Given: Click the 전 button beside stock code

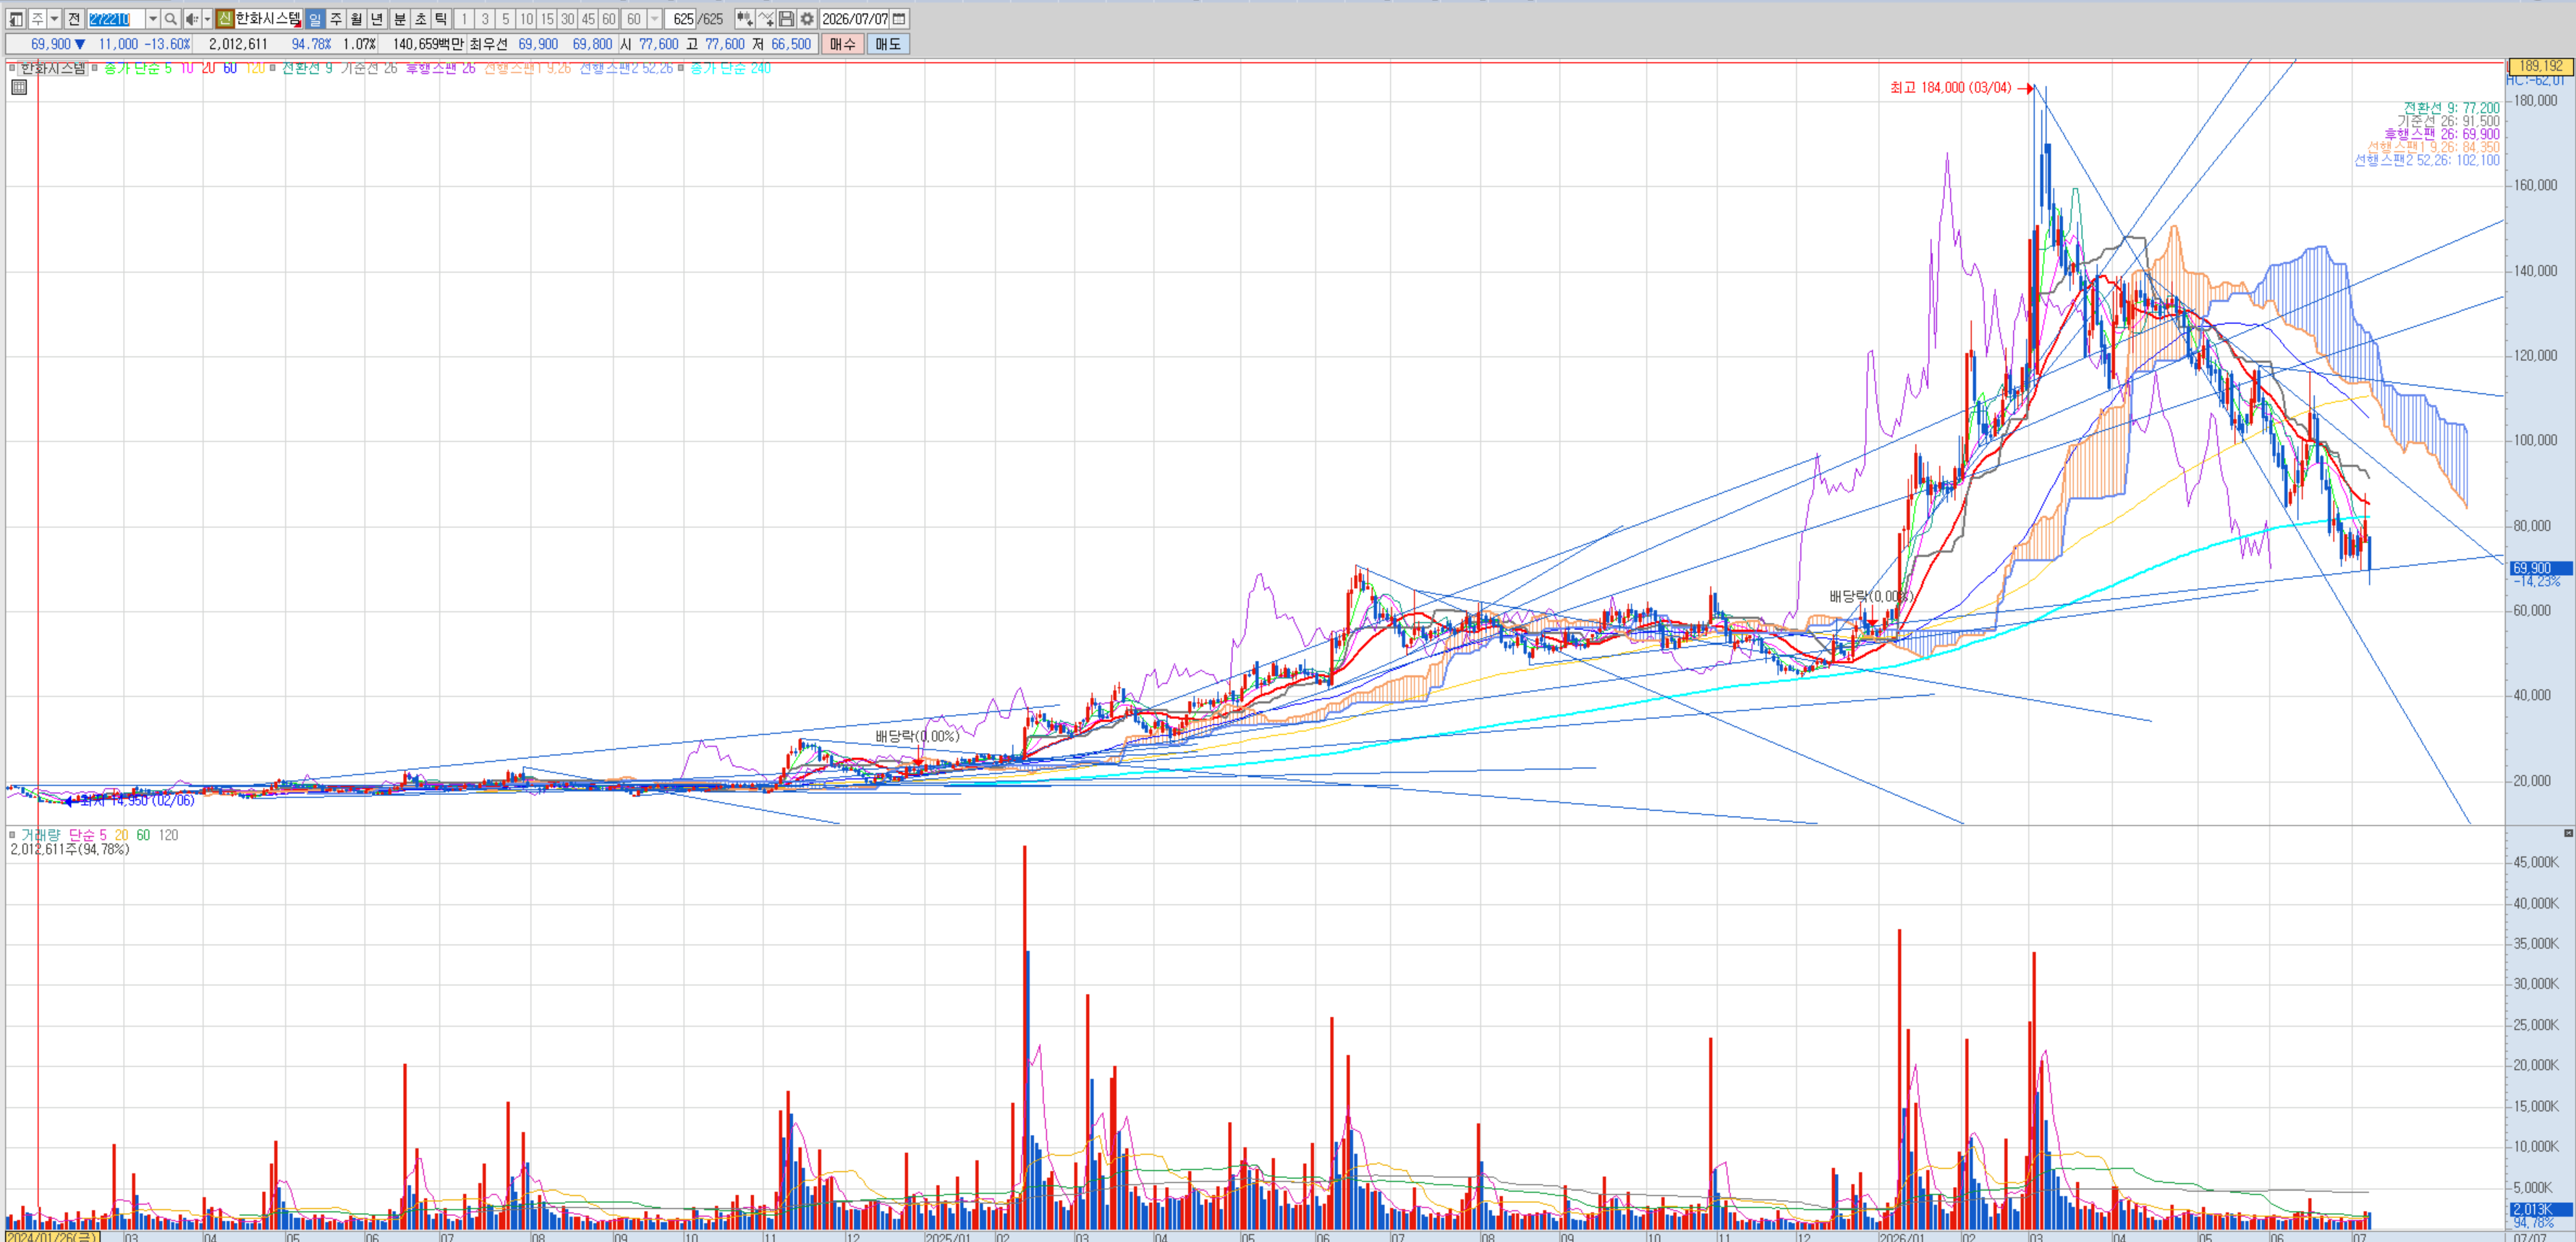Looking at the screenshot, I should [74, 19].
